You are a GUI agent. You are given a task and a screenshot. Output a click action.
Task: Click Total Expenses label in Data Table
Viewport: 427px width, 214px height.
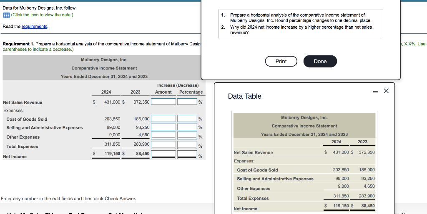(253, 199)
